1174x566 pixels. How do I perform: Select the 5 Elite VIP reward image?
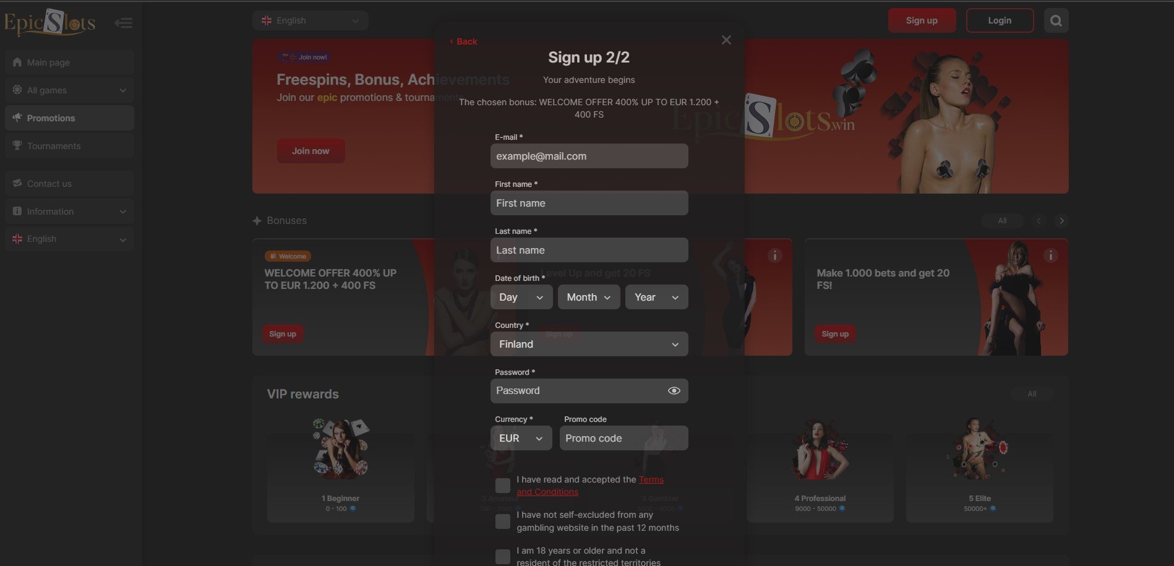[979, 450]
